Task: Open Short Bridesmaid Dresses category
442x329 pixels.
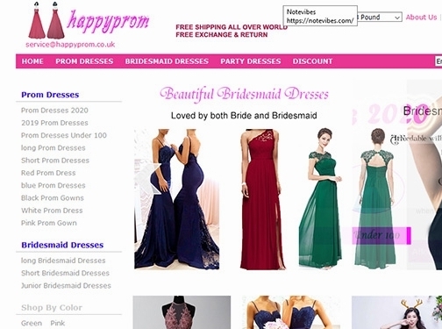Action: coord(65,273)
